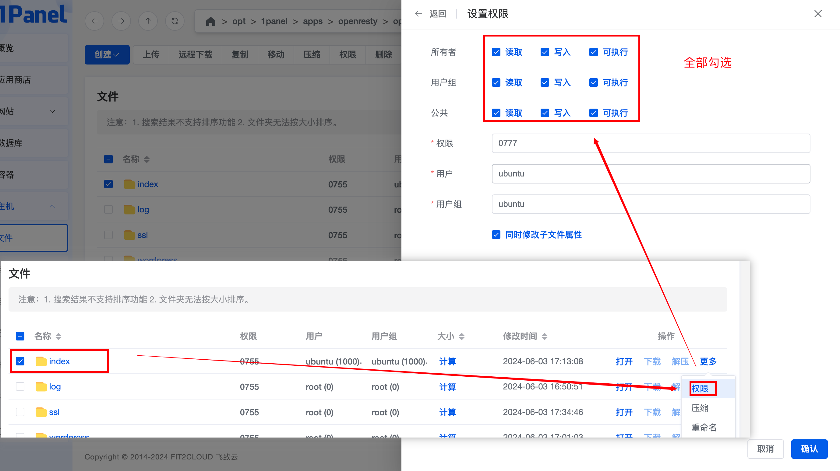Image resolution: width=840 pixels, height=471 pixels.
Task: Toggle public read permission checkbox
Action: [x=496, y=113]
